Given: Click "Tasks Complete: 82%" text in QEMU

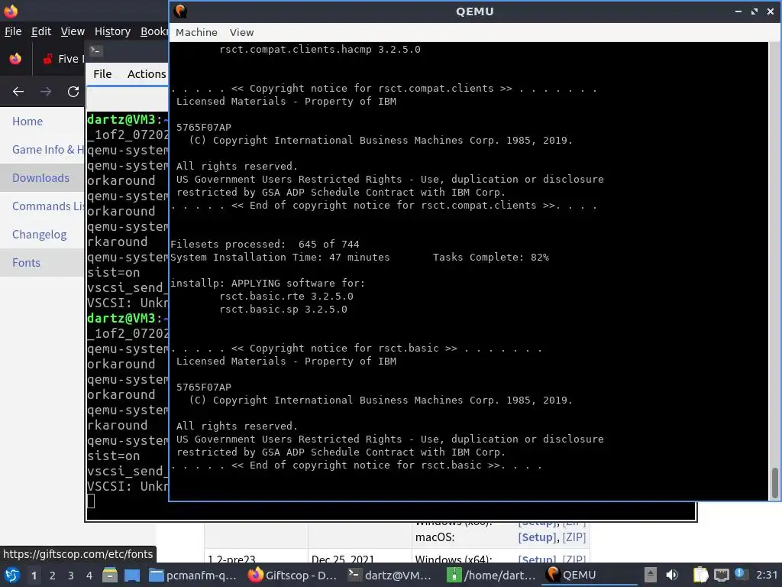Looking at the screenshot, I should (491, 258).
